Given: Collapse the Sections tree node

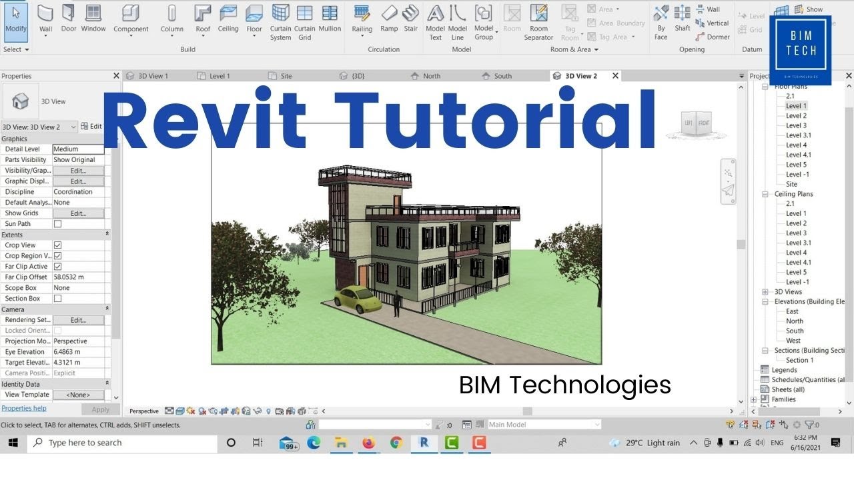Looking at the screenshot, I should (765, 351).
